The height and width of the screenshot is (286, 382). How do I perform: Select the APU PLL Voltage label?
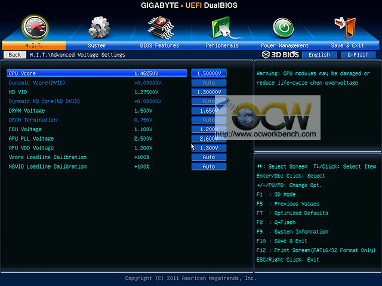pyautogui.click(x=31, y=139)
